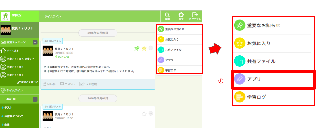
Task: Click the ログアウト logout icon
Action: [195, 16]
